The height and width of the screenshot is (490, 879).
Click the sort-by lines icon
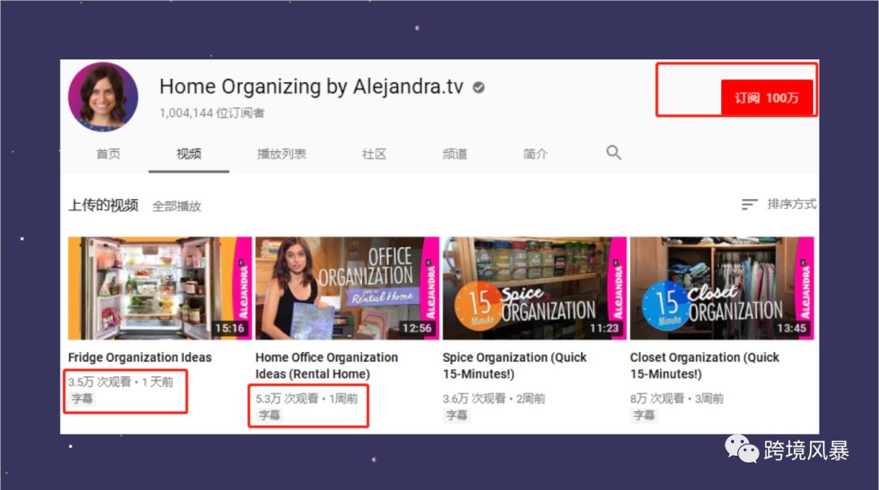point(749,205)
